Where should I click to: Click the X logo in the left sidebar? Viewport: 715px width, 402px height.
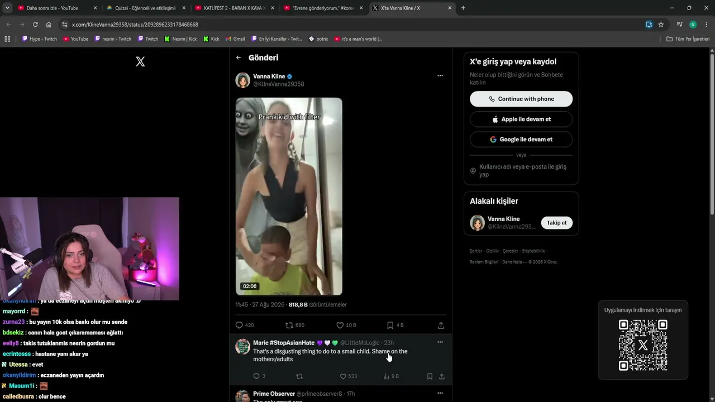click(x=140, y=61)
